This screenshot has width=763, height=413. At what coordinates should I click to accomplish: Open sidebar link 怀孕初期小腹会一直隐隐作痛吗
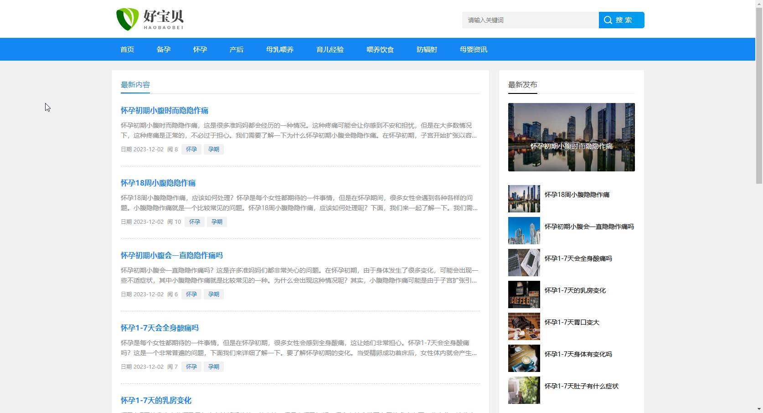tap(589, 227)
